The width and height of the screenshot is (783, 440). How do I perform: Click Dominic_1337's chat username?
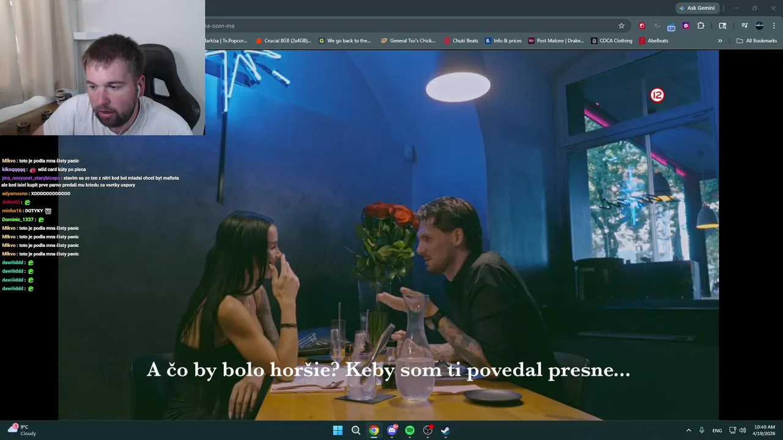[18, 219]
